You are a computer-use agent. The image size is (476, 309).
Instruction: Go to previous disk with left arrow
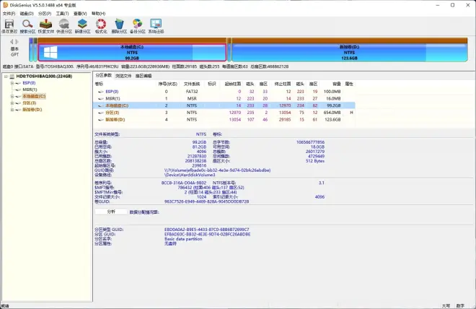click(12, 42)
